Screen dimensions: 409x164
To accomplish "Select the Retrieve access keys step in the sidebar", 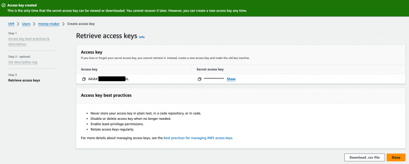I will pos(24,80).
